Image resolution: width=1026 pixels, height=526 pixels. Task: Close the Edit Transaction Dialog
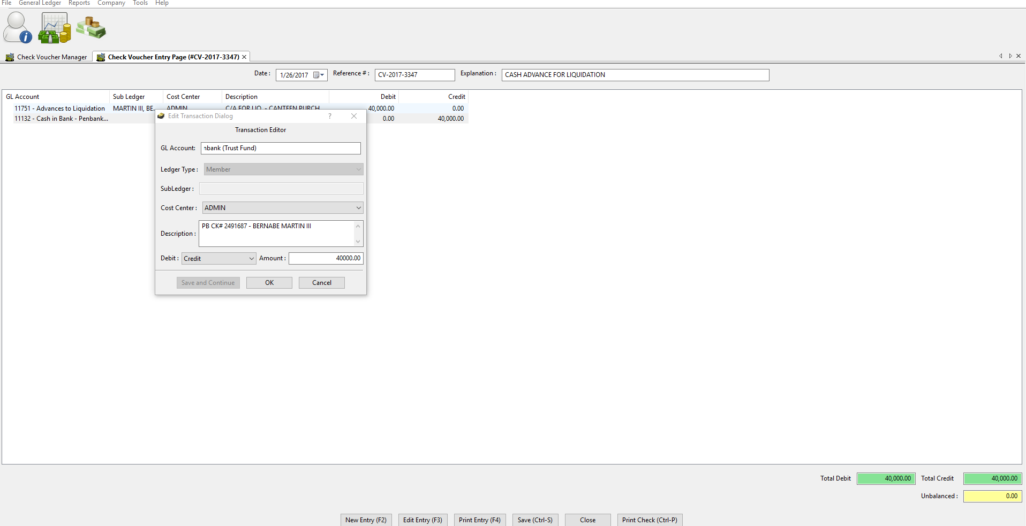click(x=354, y=116)
